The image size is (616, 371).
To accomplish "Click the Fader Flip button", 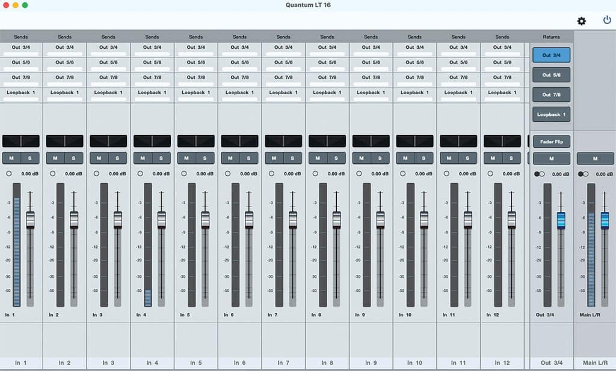I will click(552, 142).
